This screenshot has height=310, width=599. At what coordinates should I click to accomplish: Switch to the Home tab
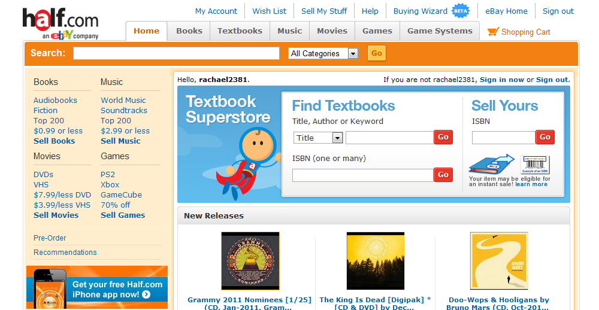point(146,31)
